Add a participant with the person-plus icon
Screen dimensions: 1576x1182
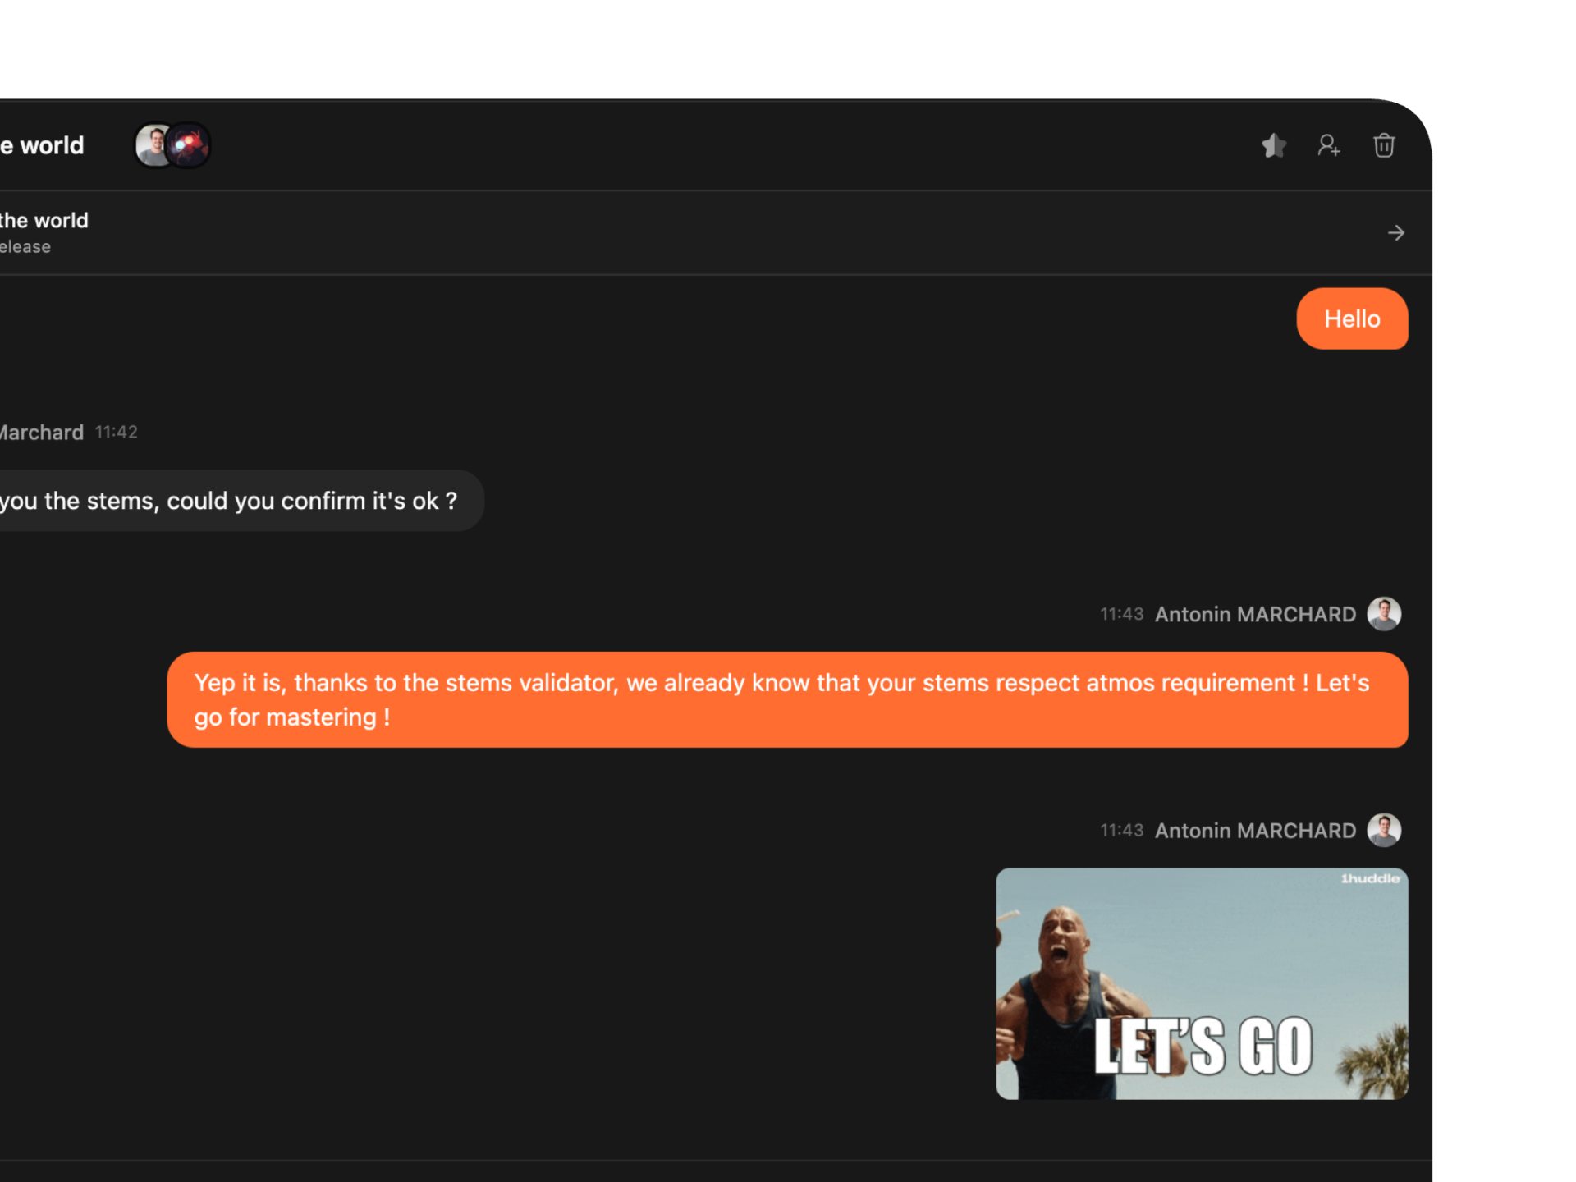coord(1330,145)
